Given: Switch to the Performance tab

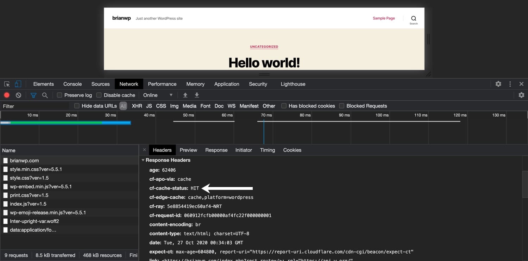Looking at the screenshot, I should click(162, 84).
